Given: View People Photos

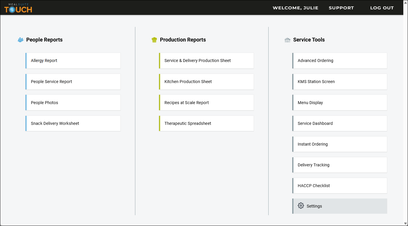Looking at the screenshot, I should coord(73,103).
